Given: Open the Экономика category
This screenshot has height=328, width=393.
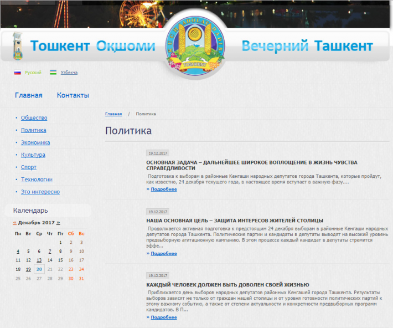Looking at the screenshot, I should [x=35, y=142].
